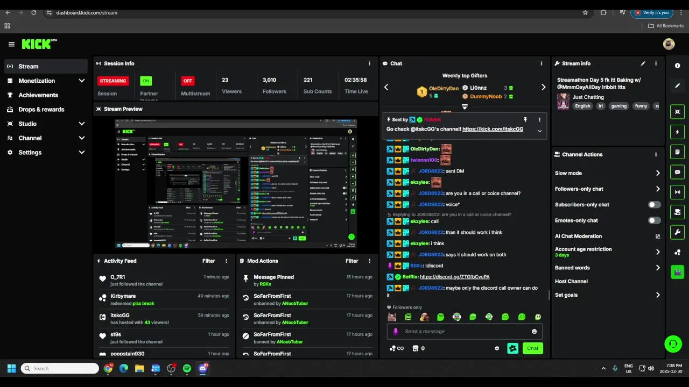Viewport: 689px width, 387px height.
Task: Open the discord.gg invite link
Action: point(455,277)
